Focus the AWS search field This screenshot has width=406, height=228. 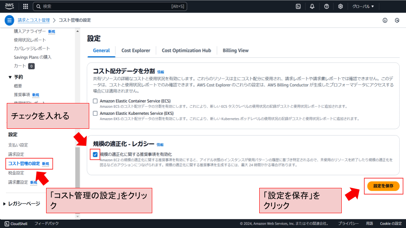pyautogui.click(x=110, y=6)
